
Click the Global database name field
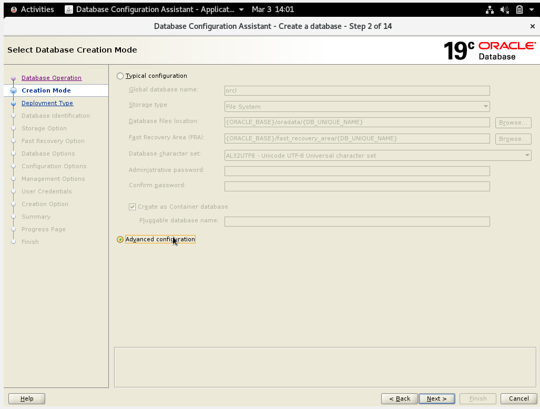click(357, 90)
